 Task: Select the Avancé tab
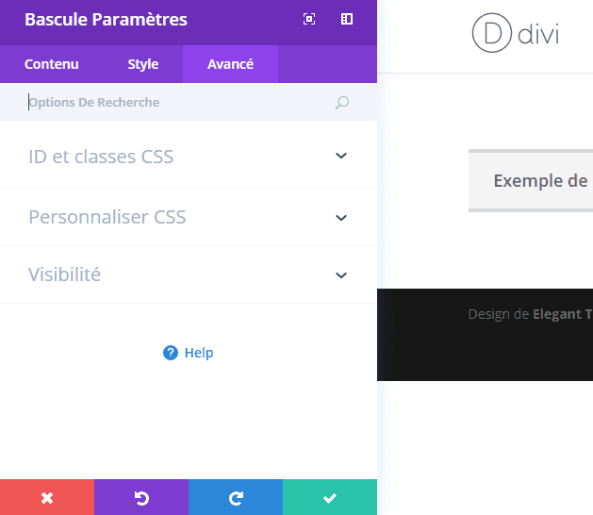click(230, 64)
